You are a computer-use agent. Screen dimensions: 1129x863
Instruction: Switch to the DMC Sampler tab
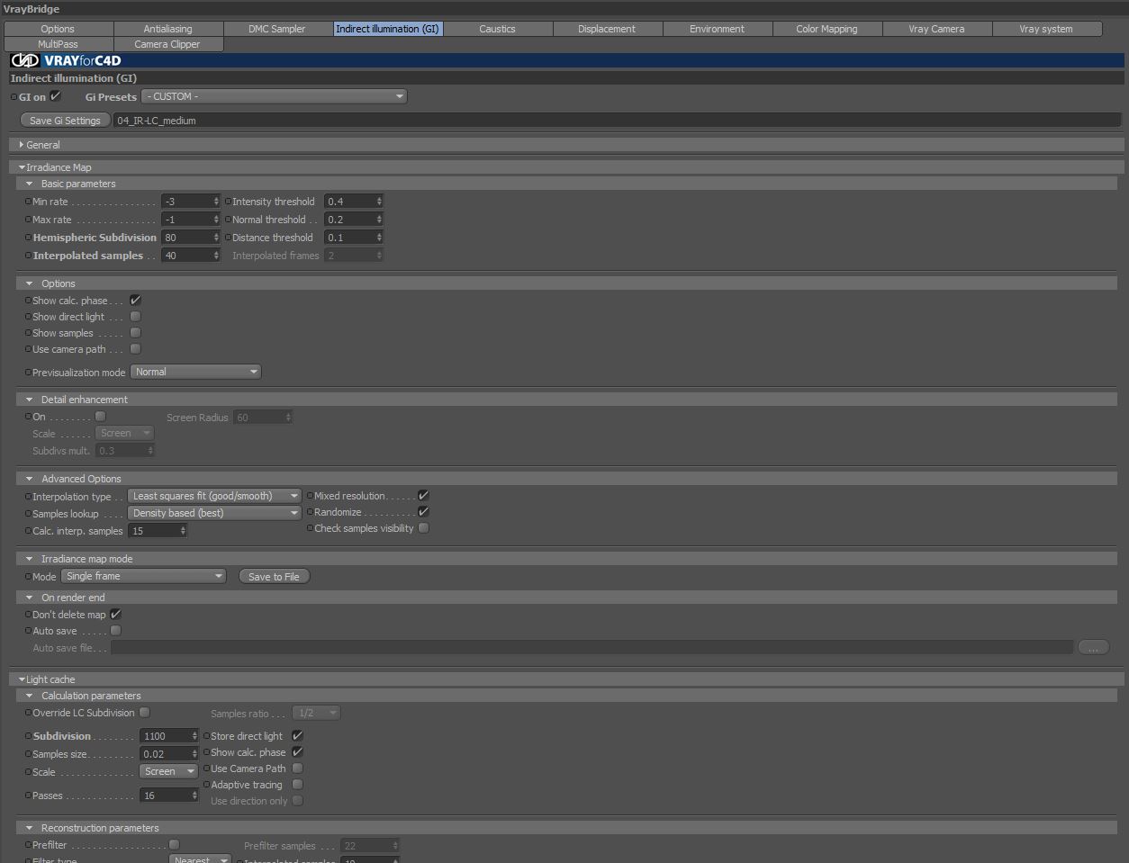277,29
